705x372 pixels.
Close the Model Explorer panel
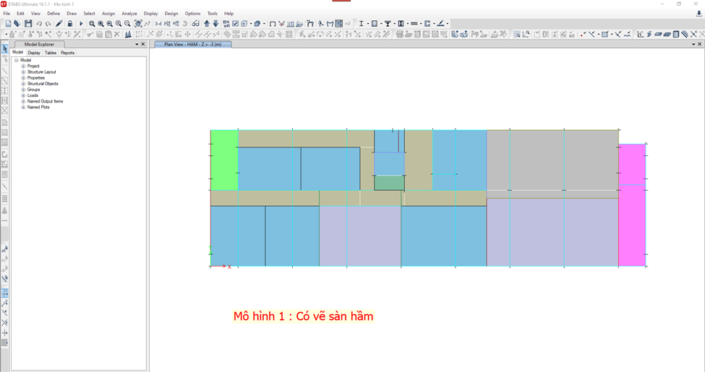click(x=143, y=44)
